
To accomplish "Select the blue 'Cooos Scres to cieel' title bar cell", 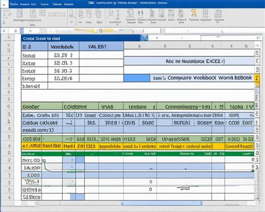I will click(x=81, y=39).
